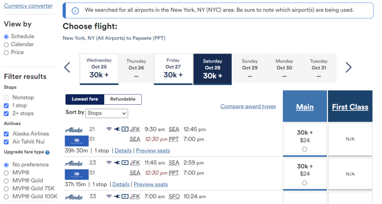The image size is (382, 204).
Task: Click the power outlet icon on flight 21
Action: [x=117, y=129]
